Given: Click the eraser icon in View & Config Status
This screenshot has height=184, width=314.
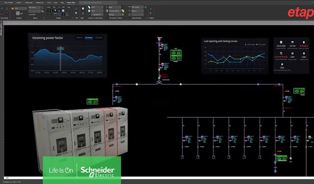Looking at the screenshot, I should tap(89, 7).
